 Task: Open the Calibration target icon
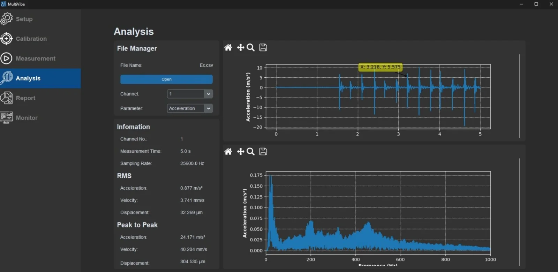click(6, 39)
